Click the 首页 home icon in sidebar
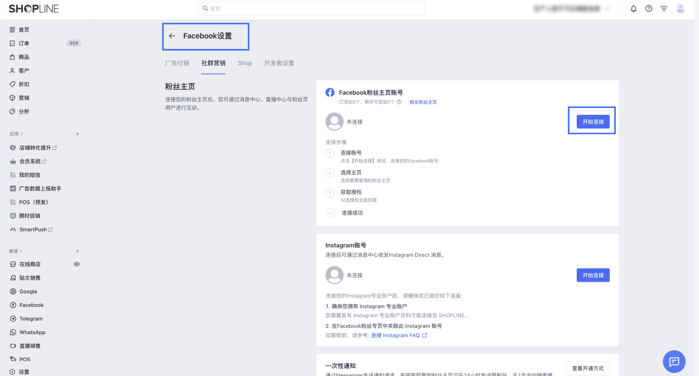This screenshot has height=376, width=699. click(12, 30)
